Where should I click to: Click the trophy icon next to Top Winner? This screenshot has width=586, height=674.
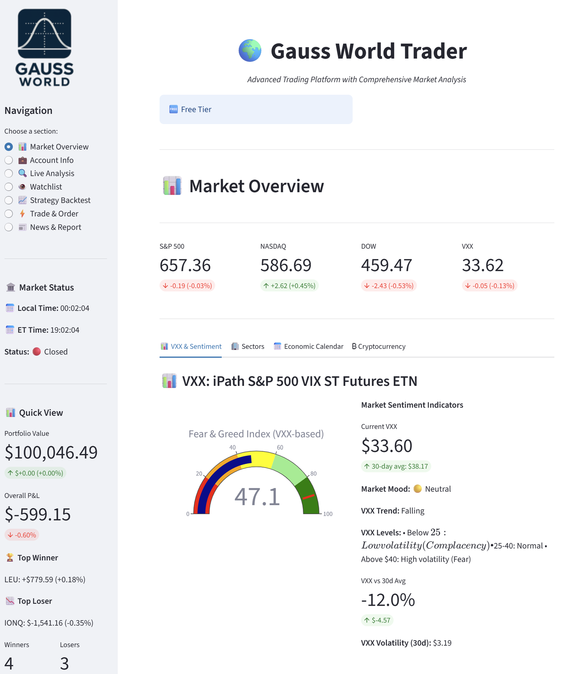[x=10, y=558]
